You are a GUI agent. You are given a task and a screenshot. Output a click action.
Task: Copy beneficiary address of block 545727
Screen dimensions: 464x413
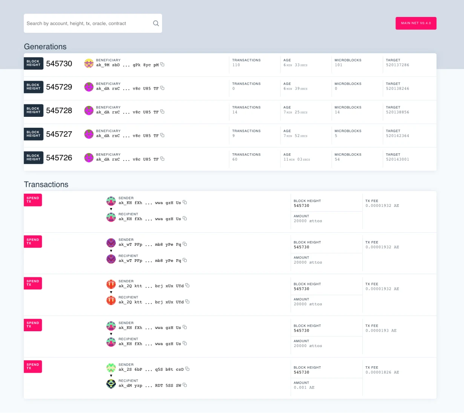(162, 135)
